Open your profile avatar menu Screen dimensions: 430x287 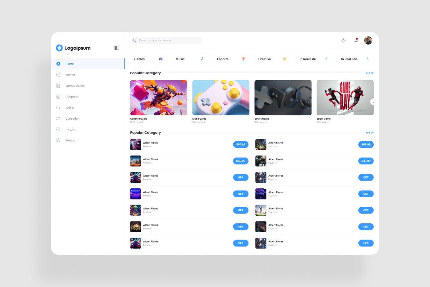[368, 40]
